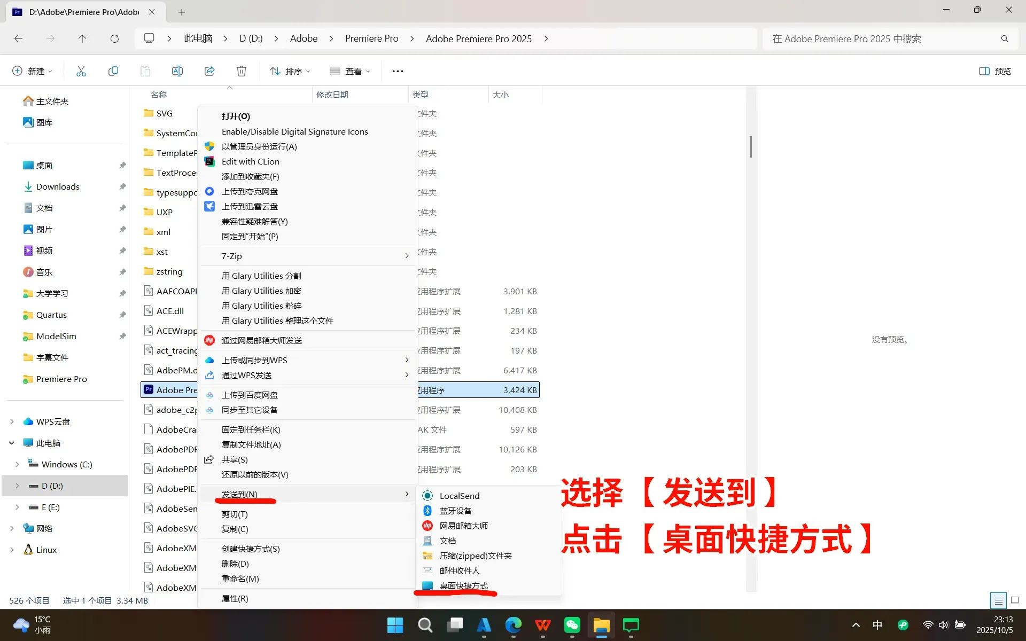Click the Copy icon in toolbar
The height and width of the screenshot is (641, 1026).
tap(113, 71)
